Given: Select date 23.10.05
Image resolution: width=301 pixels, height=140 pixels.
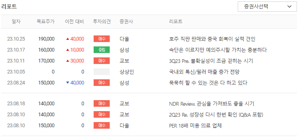Looking at the screenshot, I should [16, 72].
